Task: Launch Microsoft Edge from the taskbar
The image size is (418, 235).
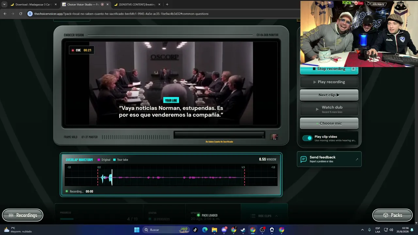Action: pyautogui.click(x=205, y=230)
